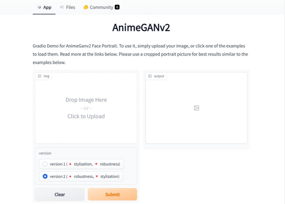The height and width of the screenshot is (204, 285).
Task: Select version 2 radio button
Action: [x=45, y=176]
